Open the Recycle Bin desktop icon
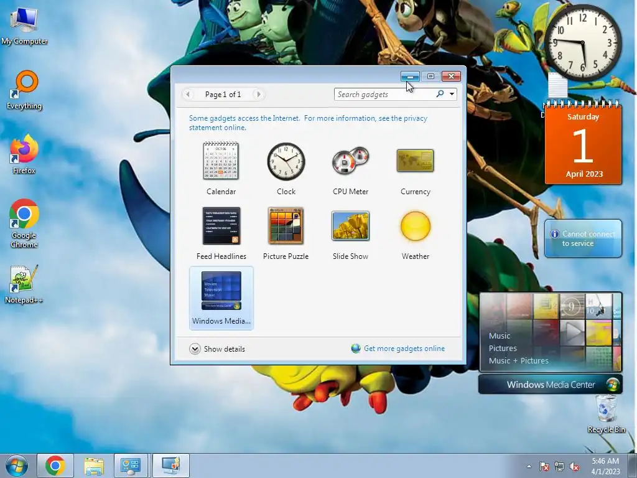Image resolution: width=637 pixels, height=478 pixels. pos(606,415)
